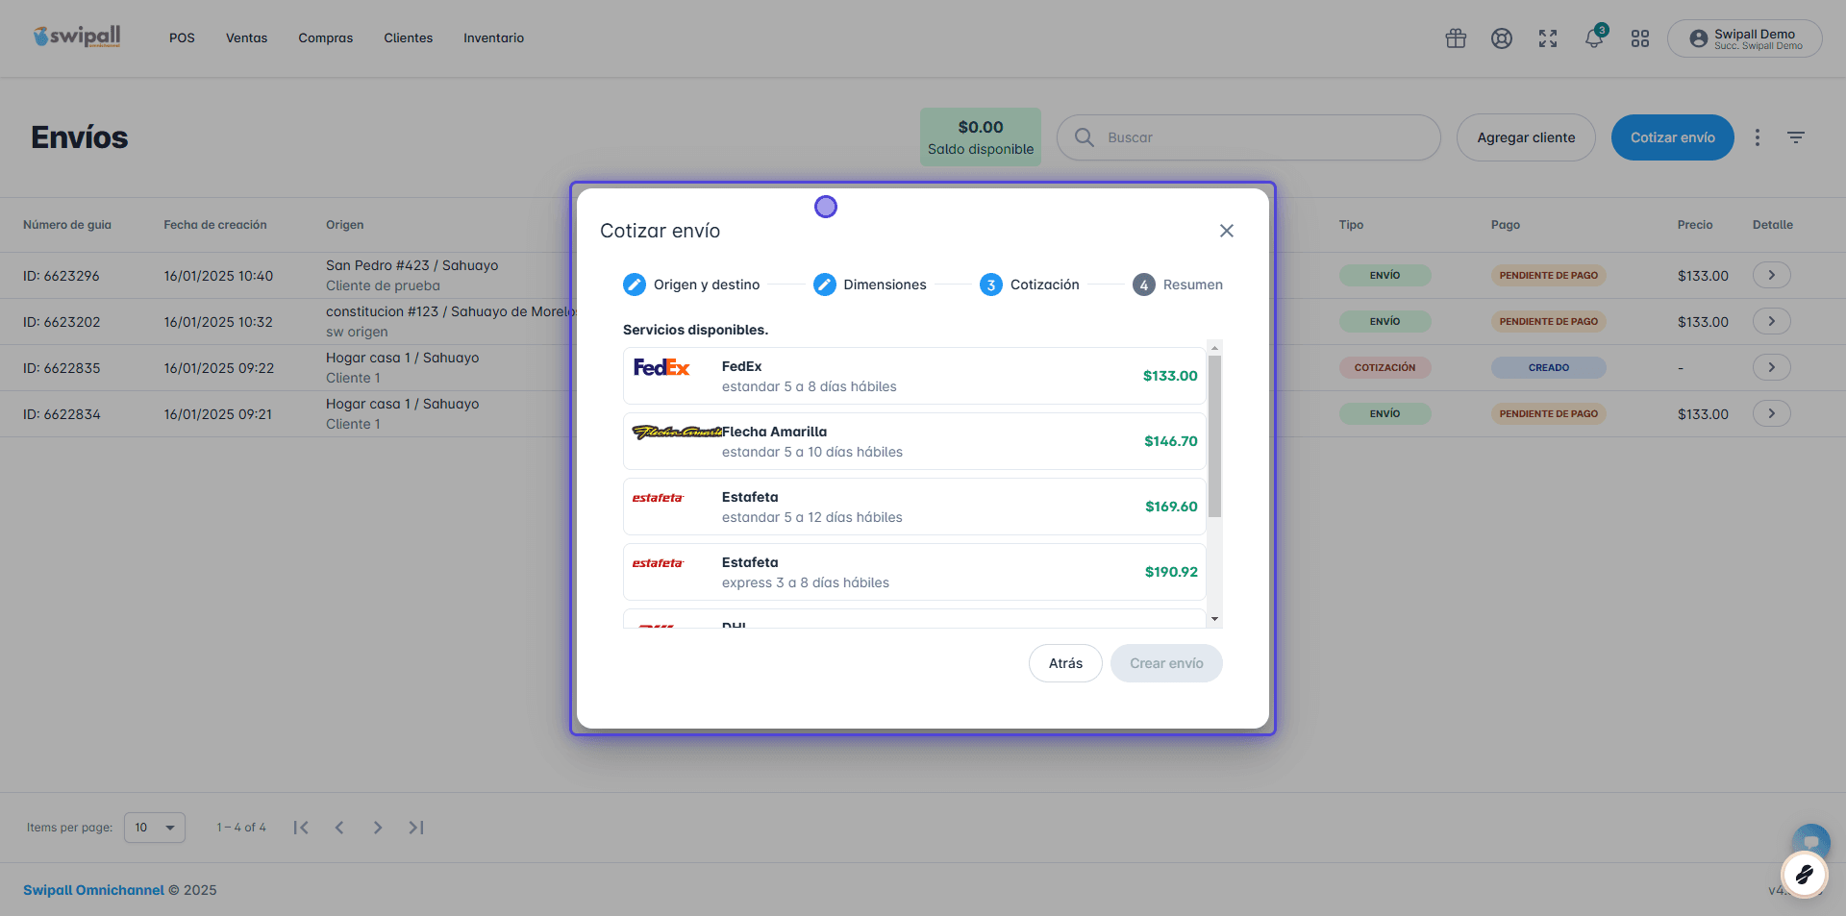1846x916 pixels.
Task: Open the Ventas menu
Action: pos(247,38)
